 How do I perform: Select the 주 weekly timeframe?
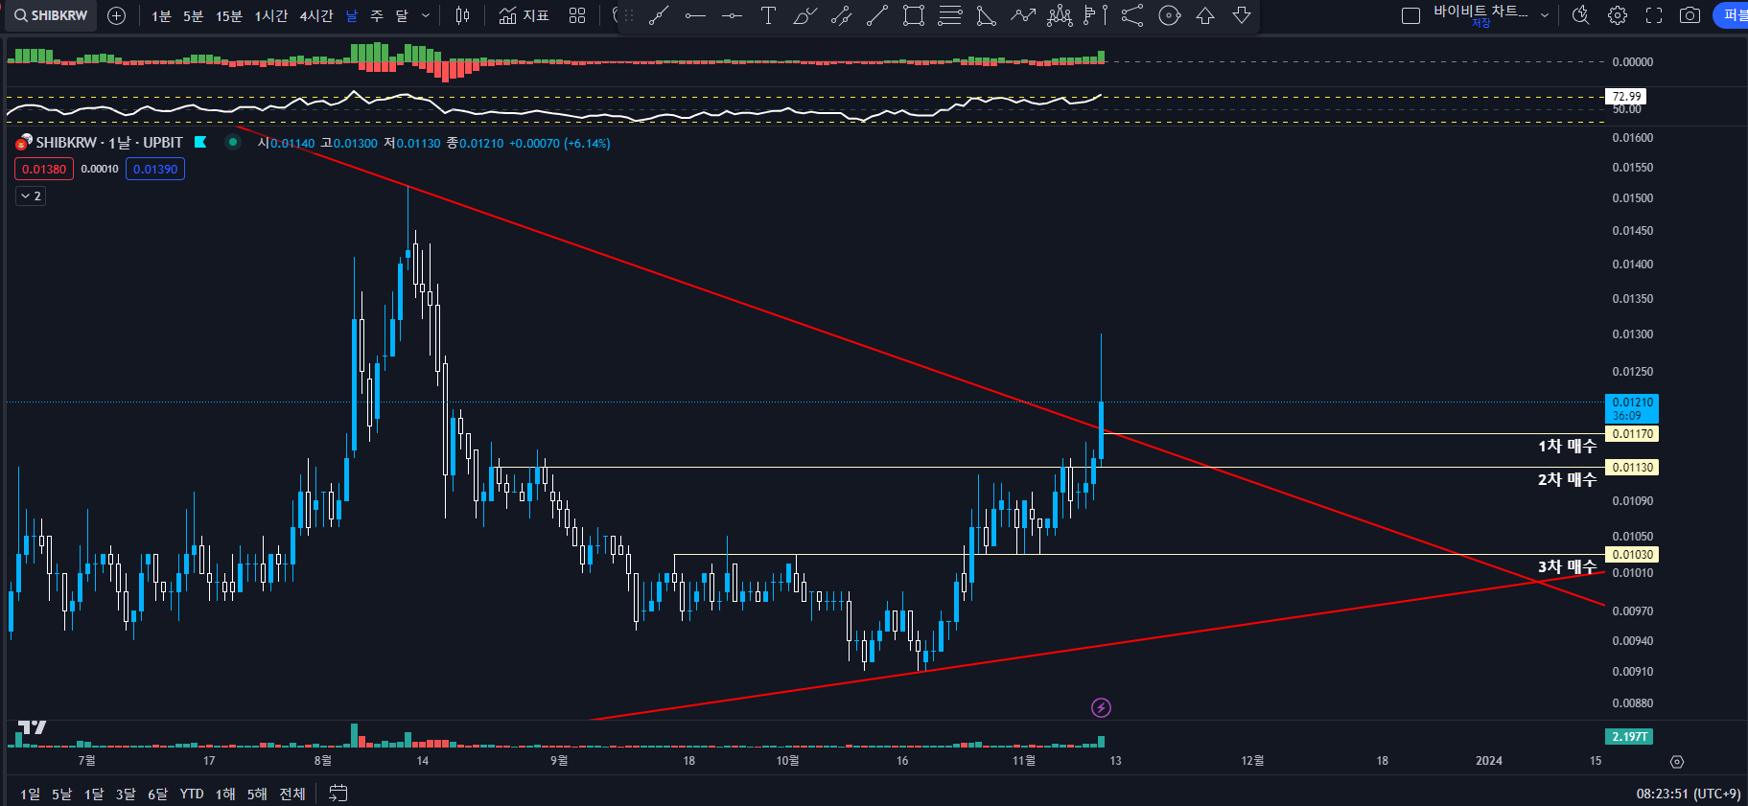pos(377,15)
